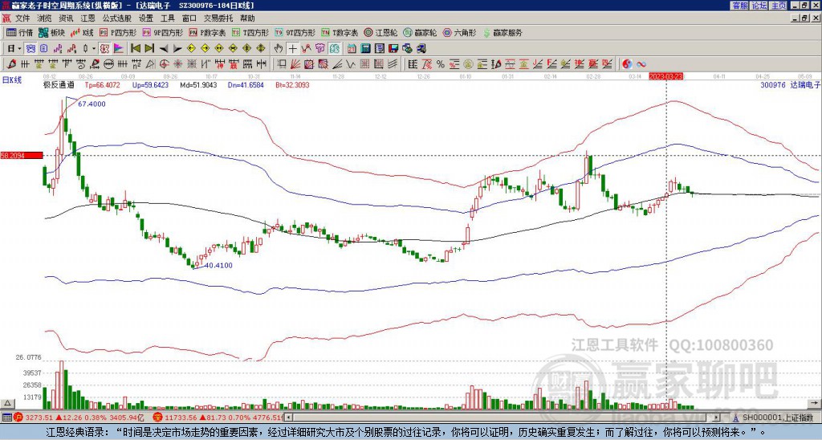Open the P四方形 square chart
822x440 pixels.
pos(118,32)
